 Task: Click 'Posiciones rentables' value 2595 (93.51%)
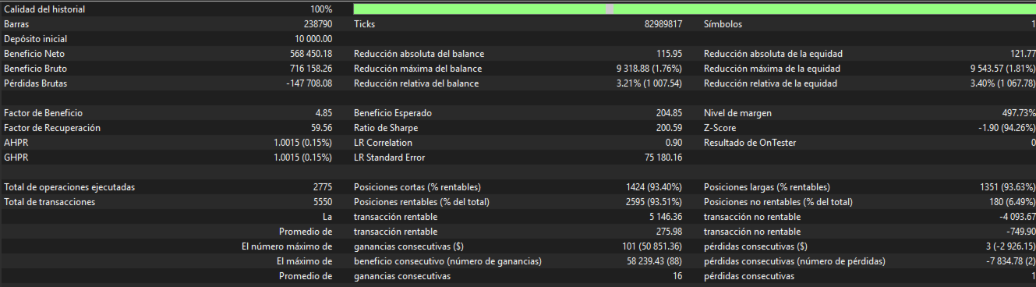pos(653,202)
